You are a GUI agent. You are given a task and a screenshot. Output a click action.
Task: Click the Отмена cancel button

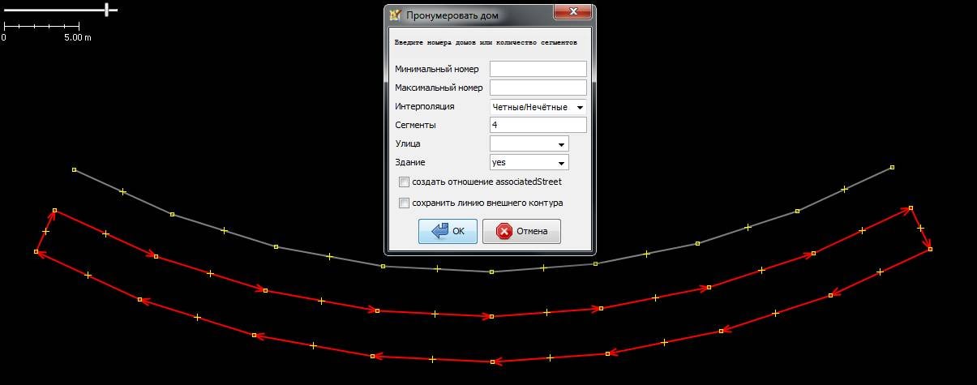point(521,231)
